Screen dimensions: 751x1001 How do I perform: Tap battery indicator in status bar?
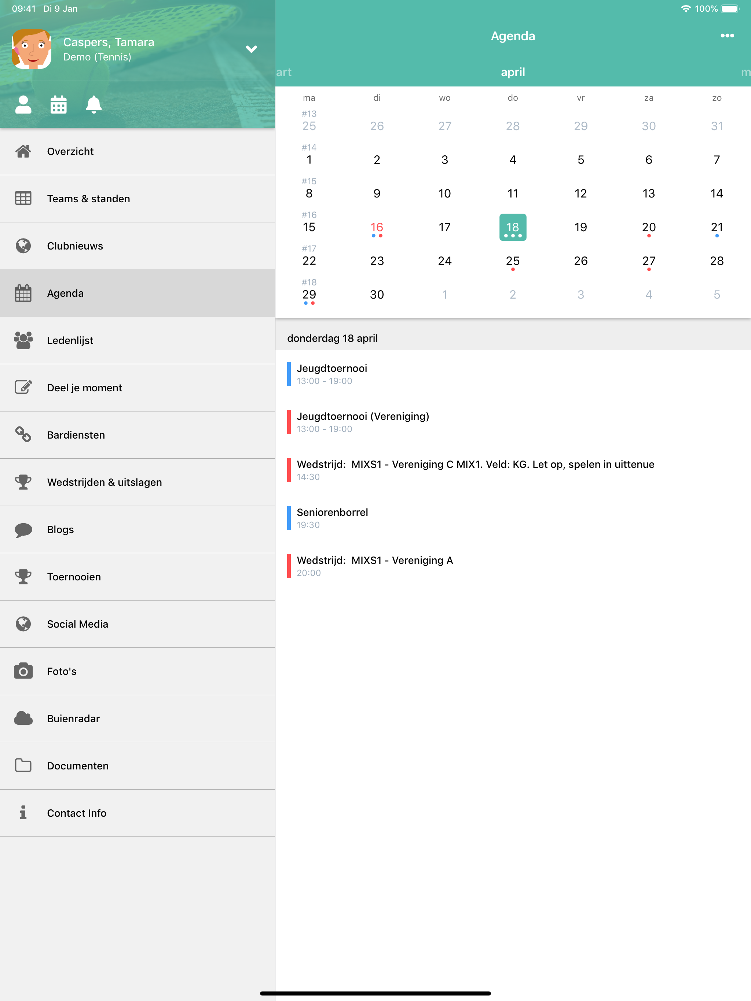pyautogui.click(x=730, y=8)
